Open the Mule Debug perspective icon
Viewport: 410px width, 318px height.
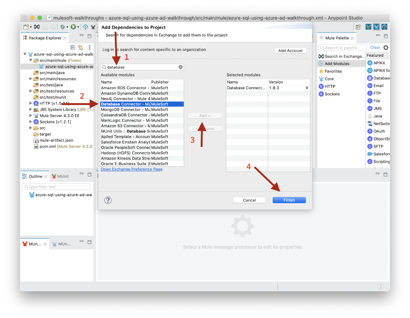(x=368, y=27)
